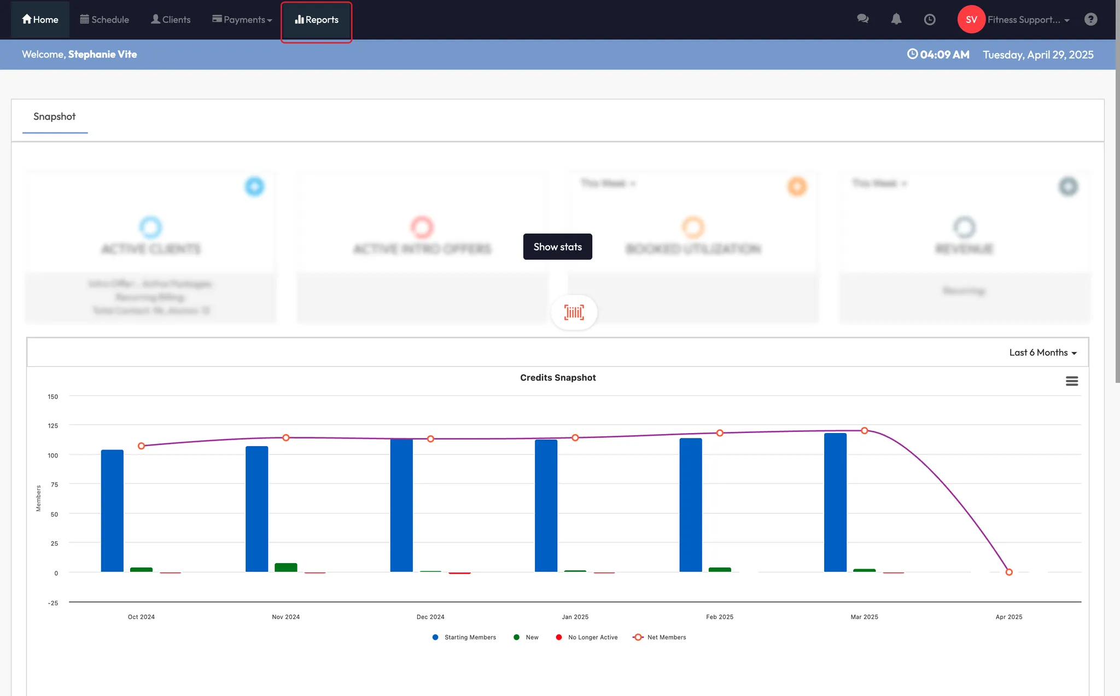This screenshot has width=1120, height=696.
Task: Open the notifications bell
Action: coord(896,19)
